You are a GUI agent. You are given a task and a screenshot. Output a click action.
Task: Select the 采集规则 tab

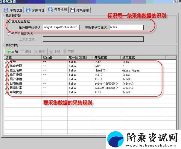click(57, 10)
